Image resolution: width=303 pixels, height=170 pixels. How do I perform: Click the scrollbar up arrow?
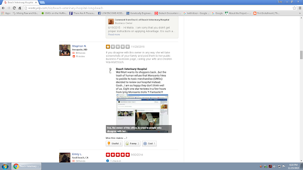coord(301,18)
